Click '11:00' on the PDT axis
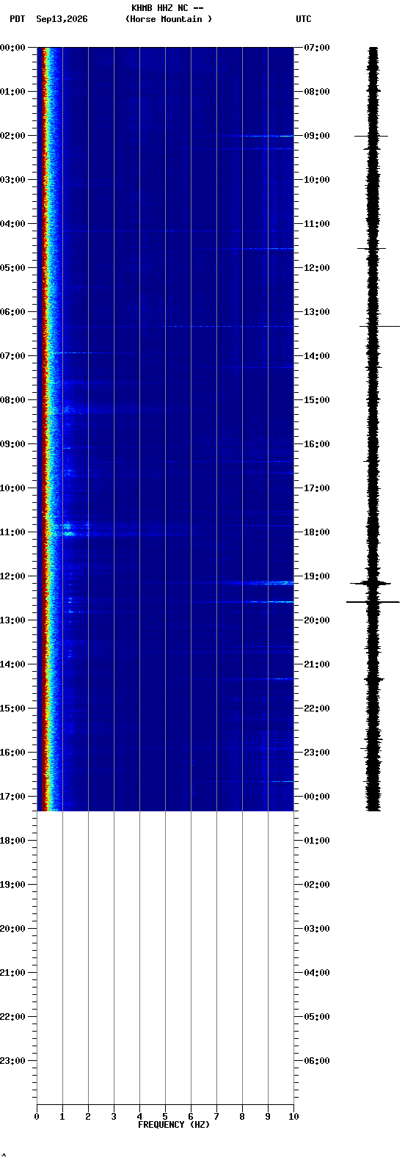Viewport: 405px width, 1163px height. coord(13,532)
